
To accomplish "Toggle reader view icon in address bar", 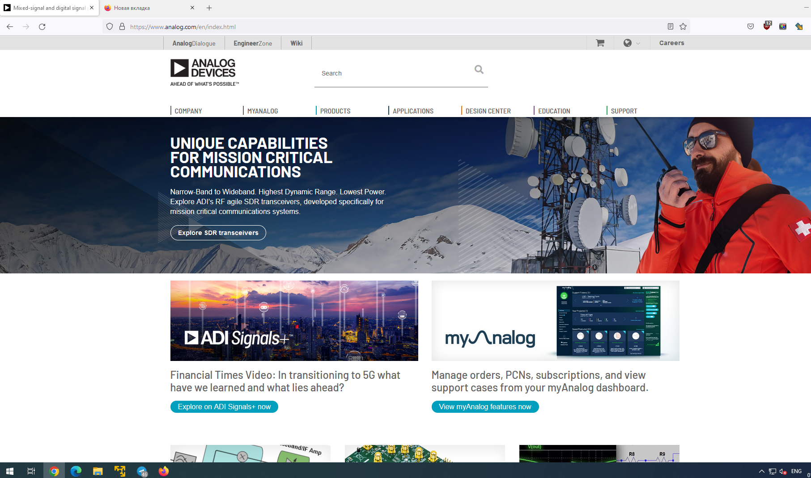I will 670,27.
